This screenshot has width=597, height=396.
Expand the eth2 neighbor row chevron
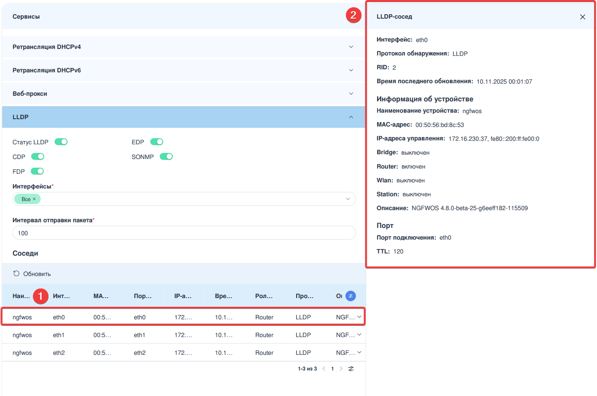[359, 352]
